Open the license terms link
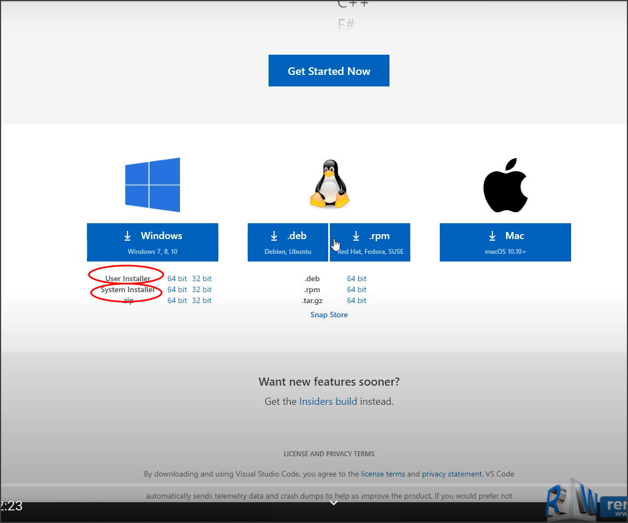The width and height of the screenshot is (628, 523). pyautogui.click(x=383, y=474)
